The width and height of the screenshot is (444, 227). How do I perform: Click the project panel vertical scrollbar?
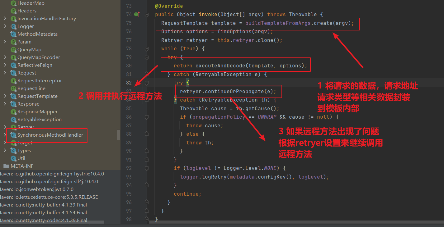[119, 135]
